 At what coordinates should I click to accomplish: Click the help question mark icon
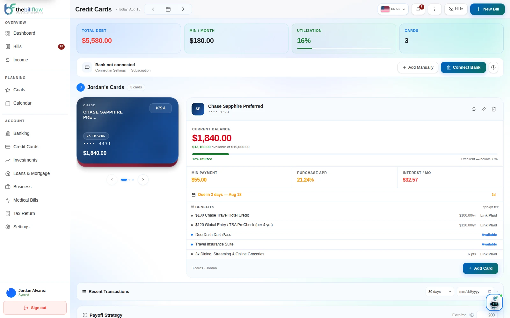(493, 67)
